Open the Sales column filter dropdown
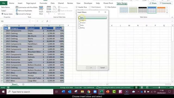Screen dimensions: 174x98 54,28
